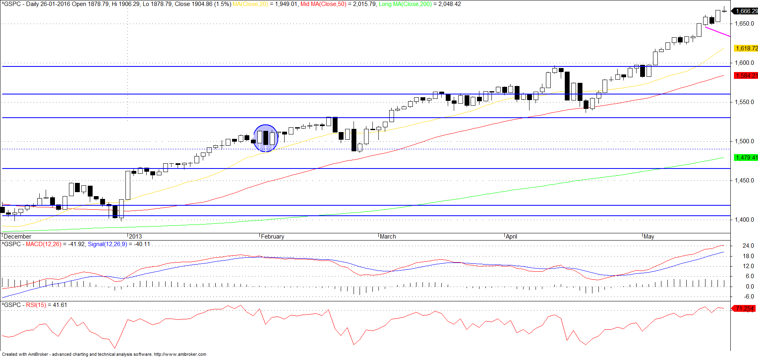Click the red 1,584.21 moving average tag
This screenshot has height=357, width=758.
click(x=746, y=76)
